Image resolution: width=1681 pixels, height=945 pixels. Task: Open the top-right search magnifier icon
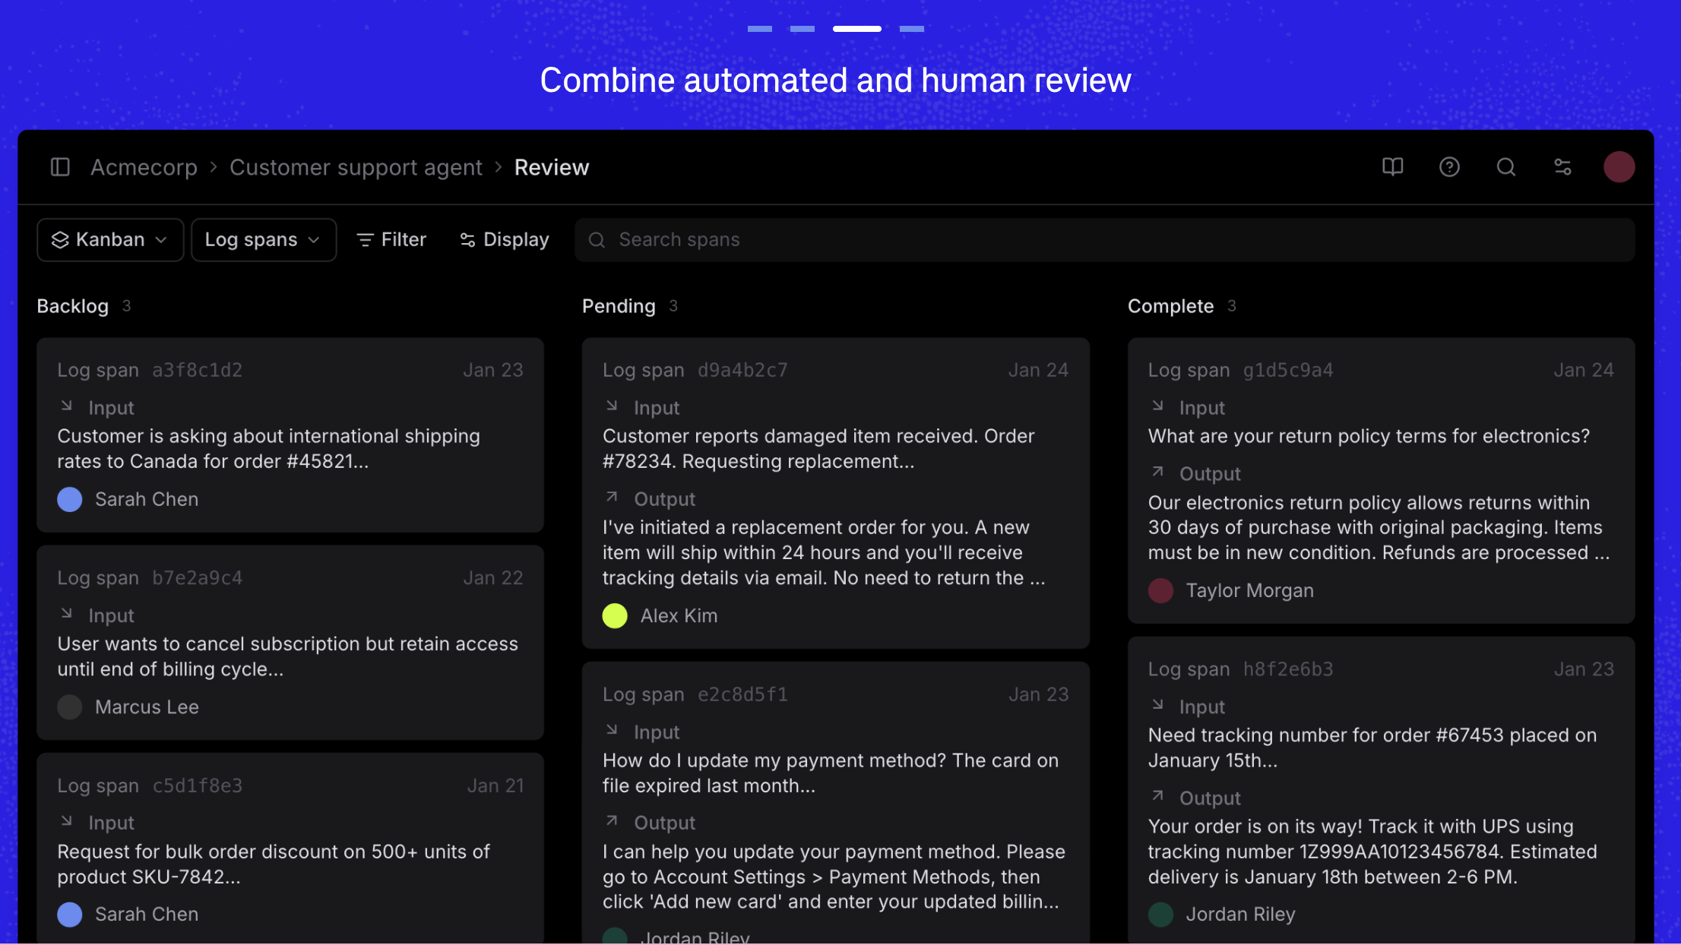point(1507,167)
